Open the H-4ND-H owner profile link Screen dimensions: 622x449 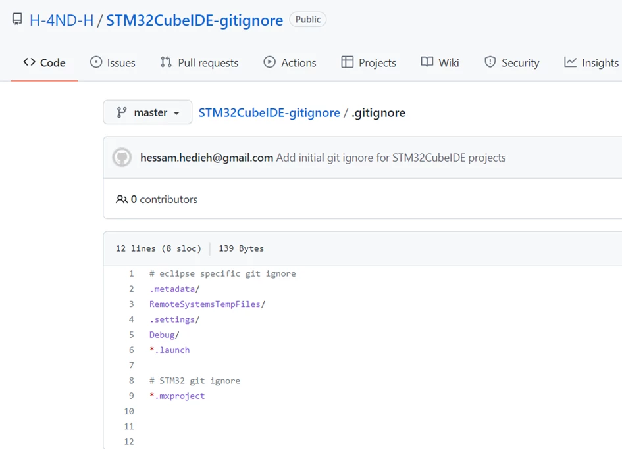pos(61,20)
